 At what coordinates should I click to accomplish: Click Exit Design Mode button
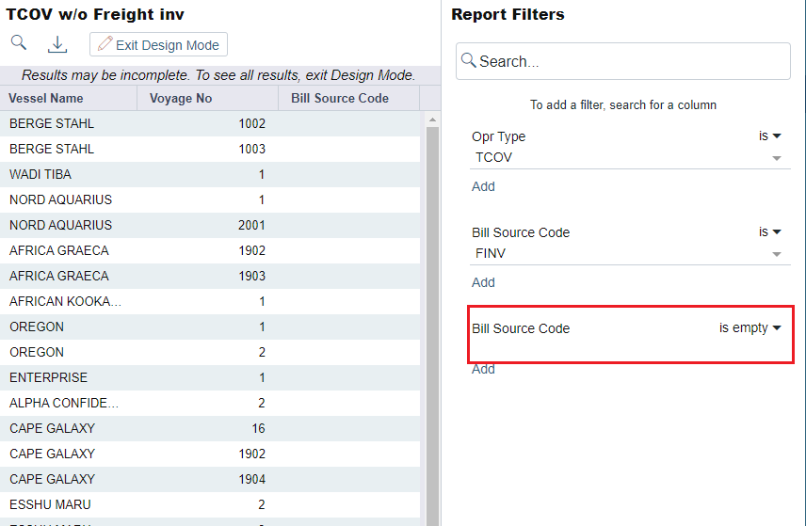coord(158,45)
